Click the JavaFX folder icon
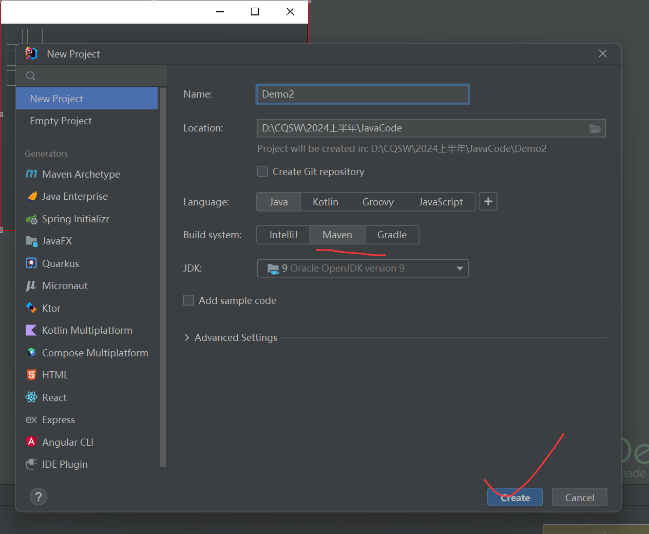This screenshot has width=649, height=534. coord(31,241)
